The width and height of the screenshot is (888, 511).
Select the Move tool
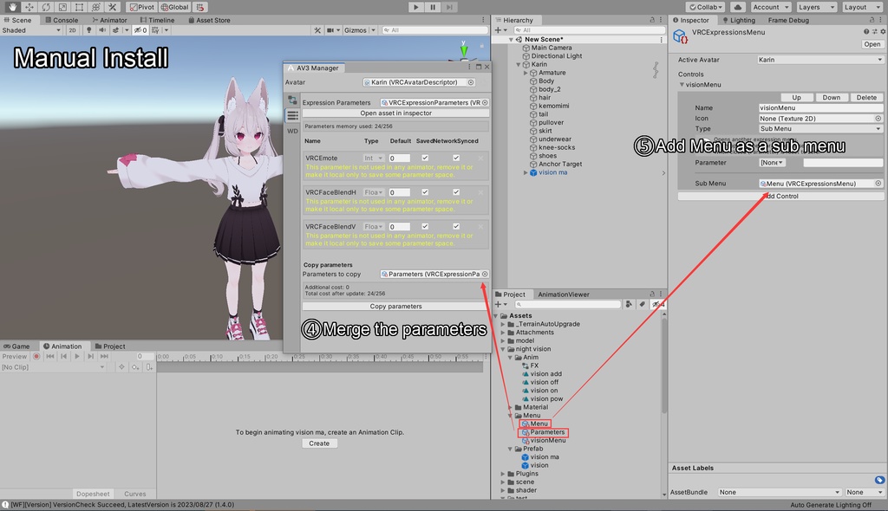coord(29,7)
